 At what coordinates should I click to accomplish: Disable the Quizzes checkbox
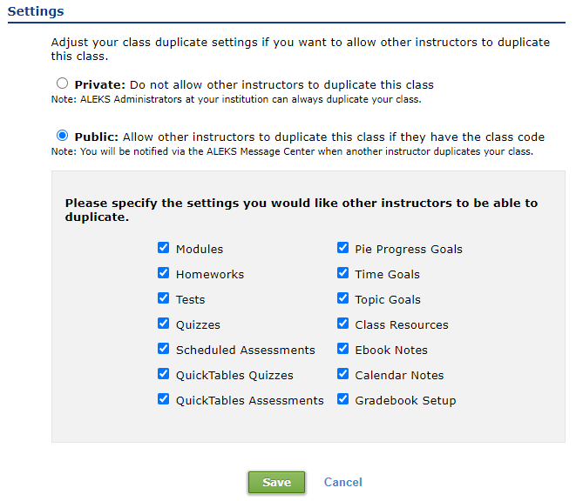click(x=163, y=324)
